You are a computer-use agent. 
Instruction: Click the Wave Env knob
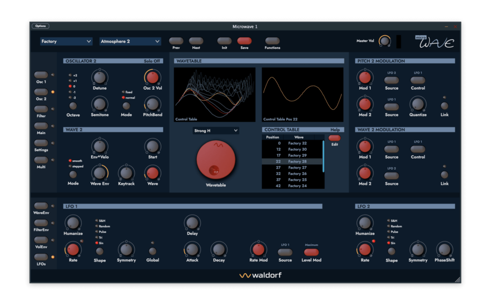pos(100,173)
